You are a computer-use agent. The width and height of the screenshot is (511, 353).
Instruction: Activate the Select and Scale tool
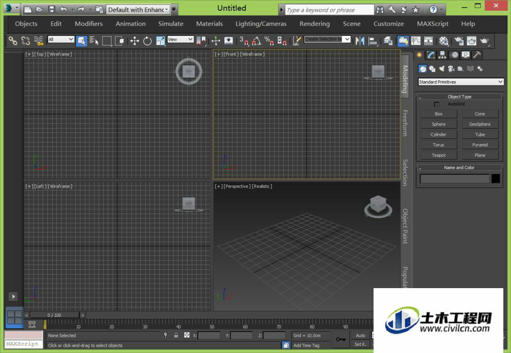pos(160,41)
